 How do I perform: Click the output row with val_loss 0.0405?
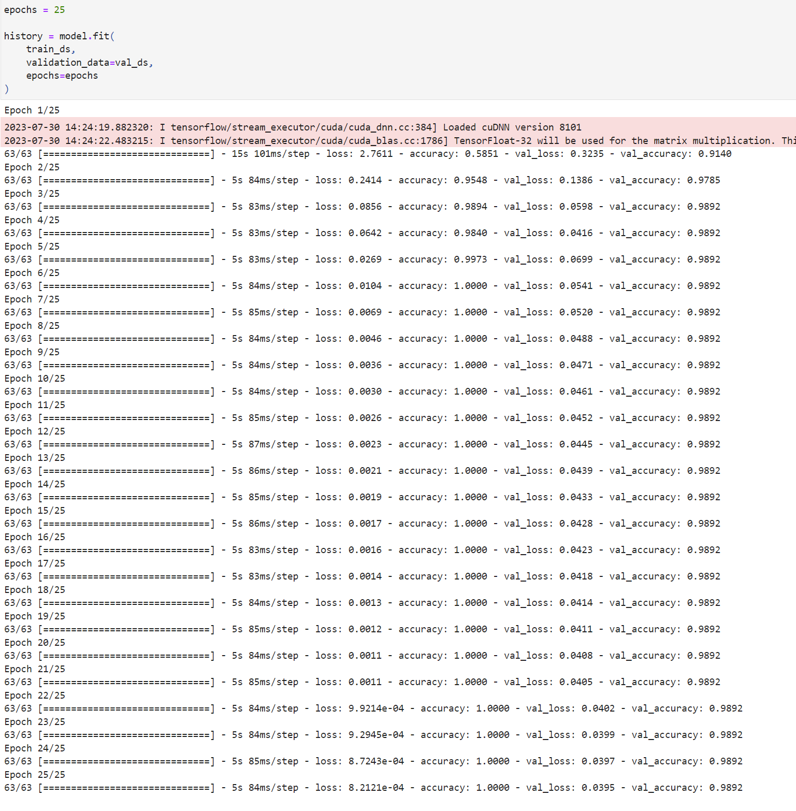[362, 682]
